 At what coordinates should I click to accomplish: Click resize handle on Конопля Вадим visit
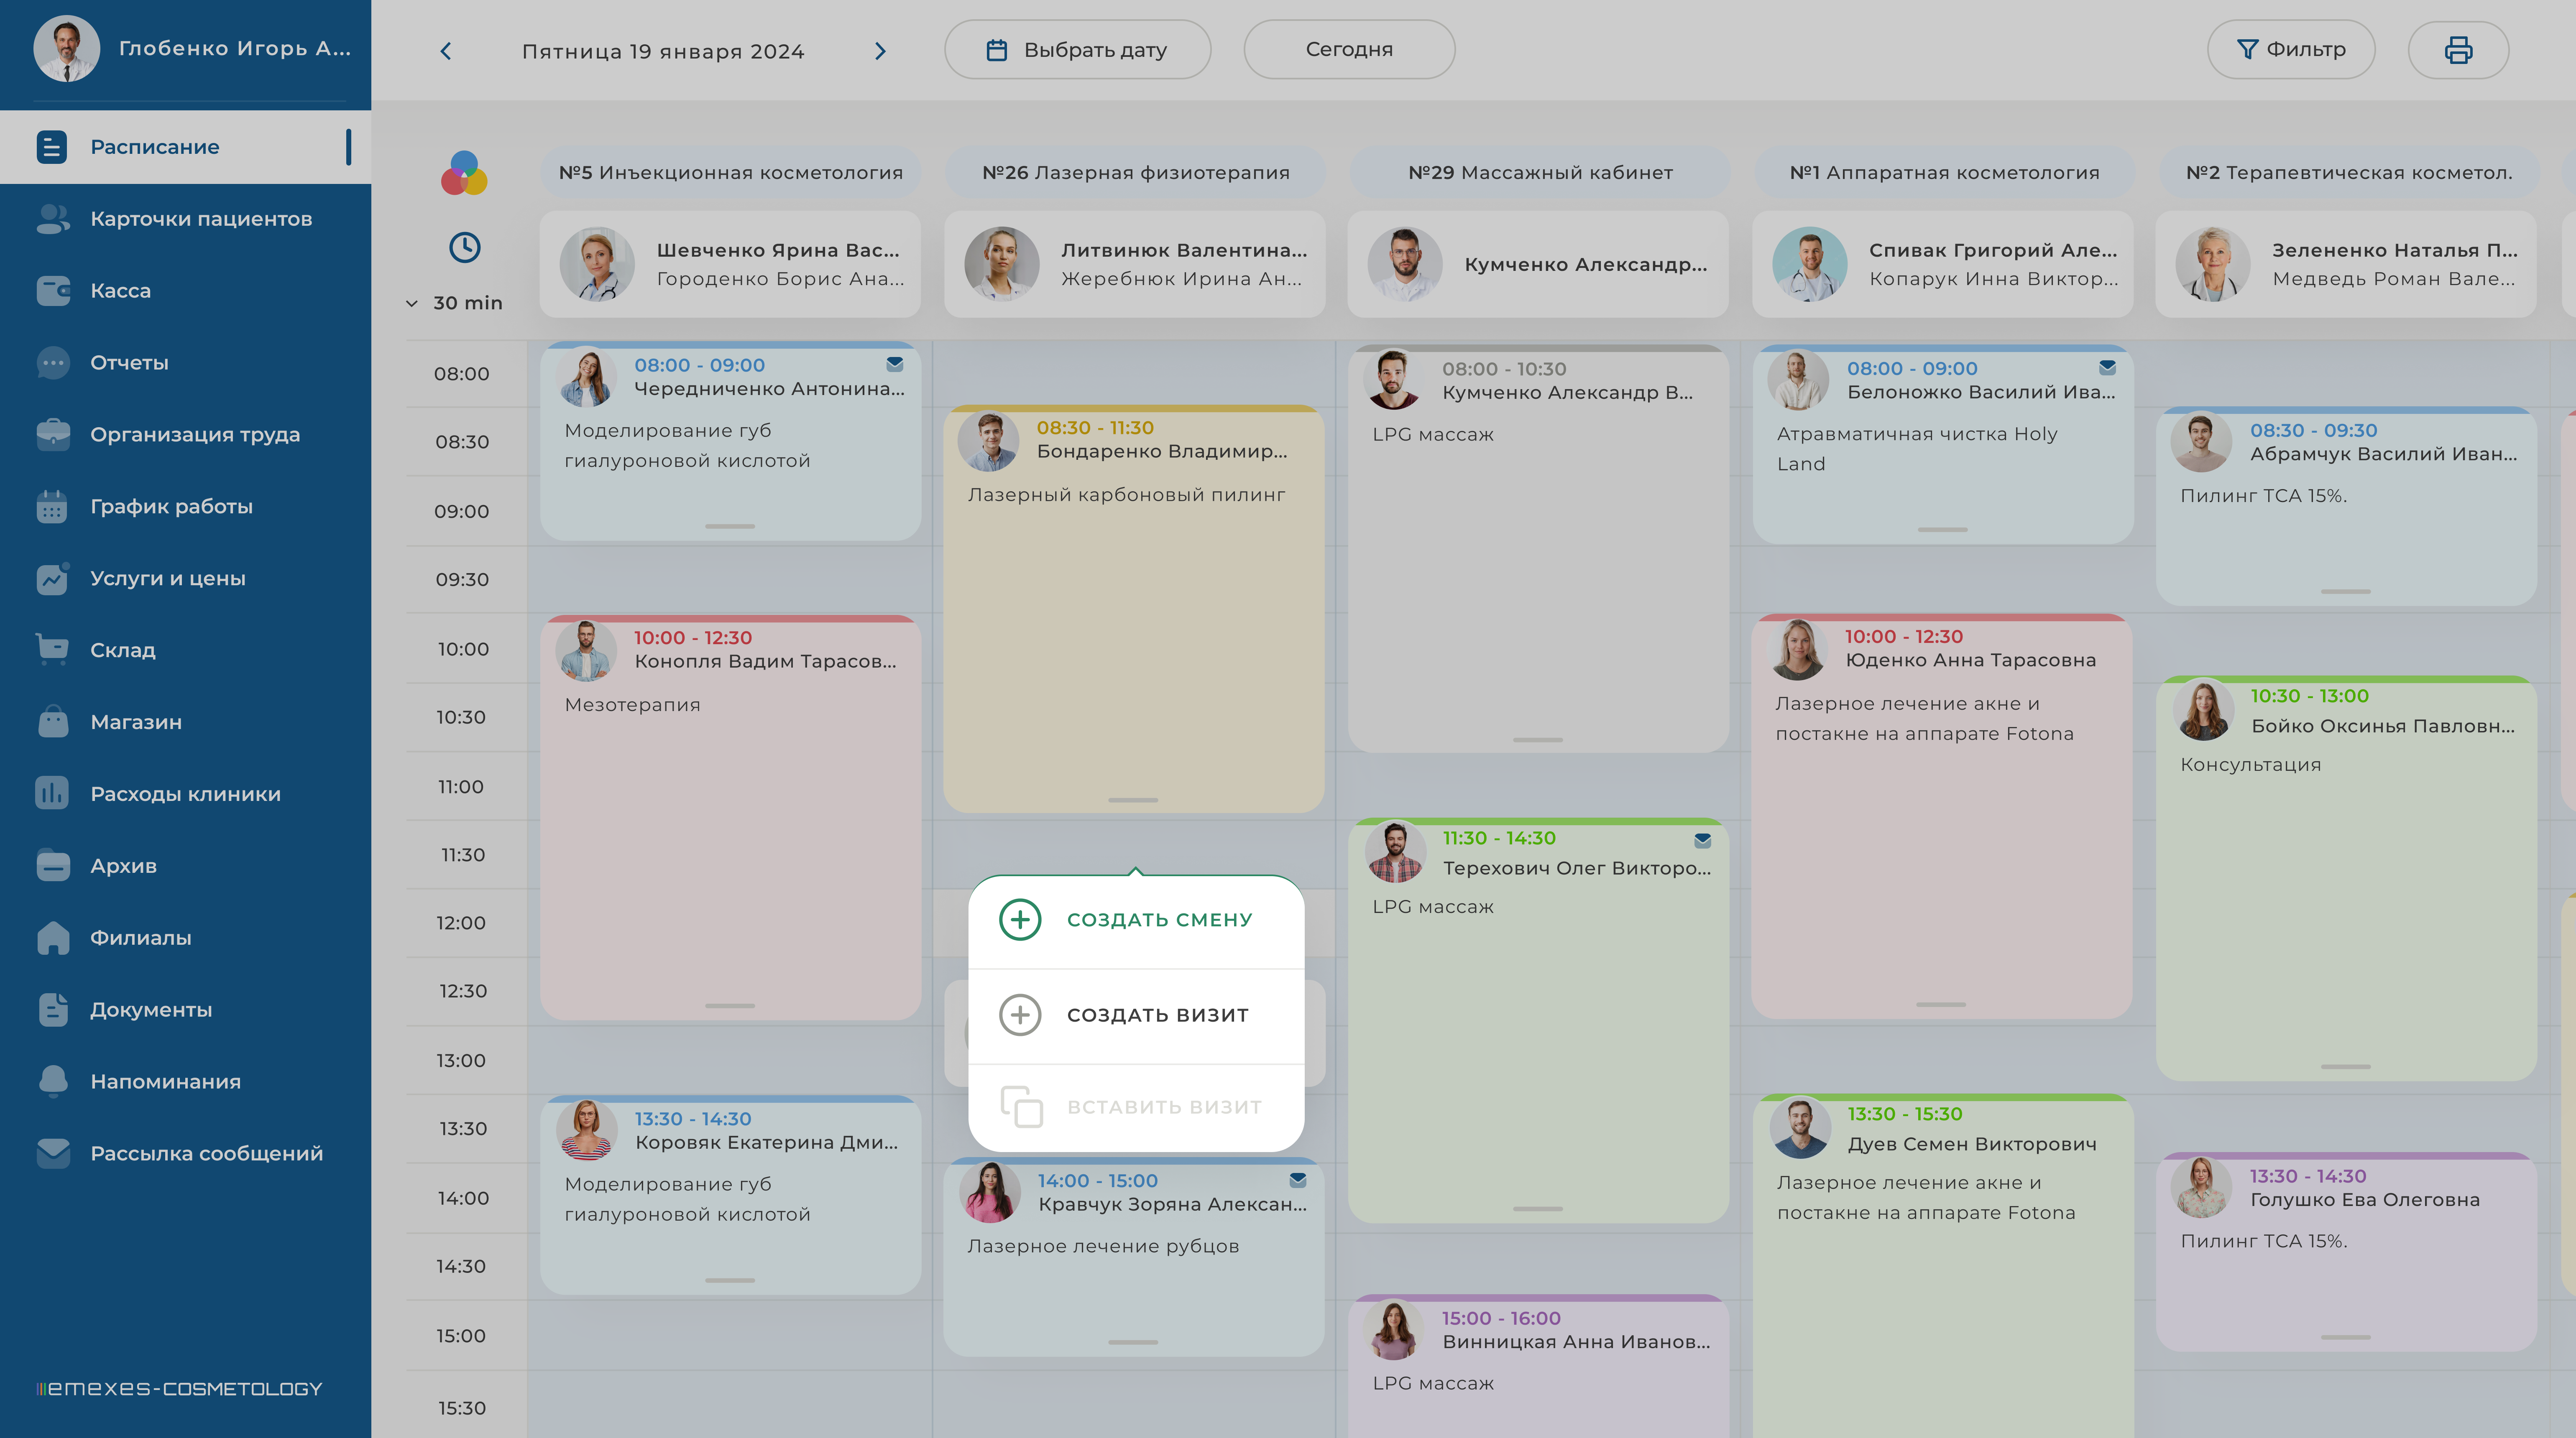click(730, 1006)
